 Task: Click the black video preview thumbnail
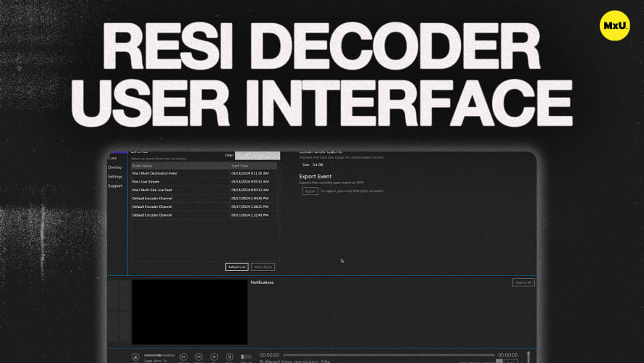tap(190, 312)
